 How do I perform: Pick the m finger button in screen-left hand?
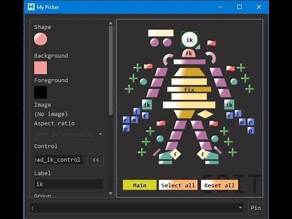[x=134, y=120]
